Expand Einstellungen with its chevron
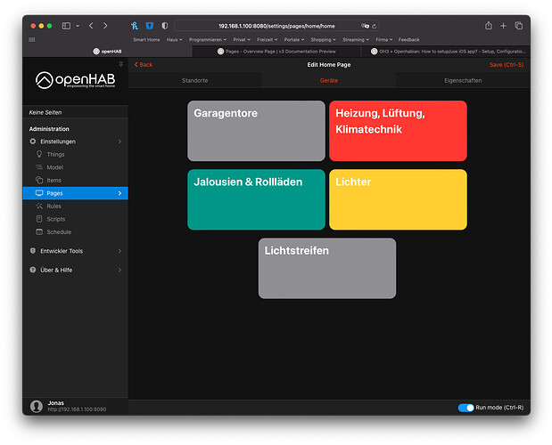This screenshot has height=445, width=552. (119, 142)
